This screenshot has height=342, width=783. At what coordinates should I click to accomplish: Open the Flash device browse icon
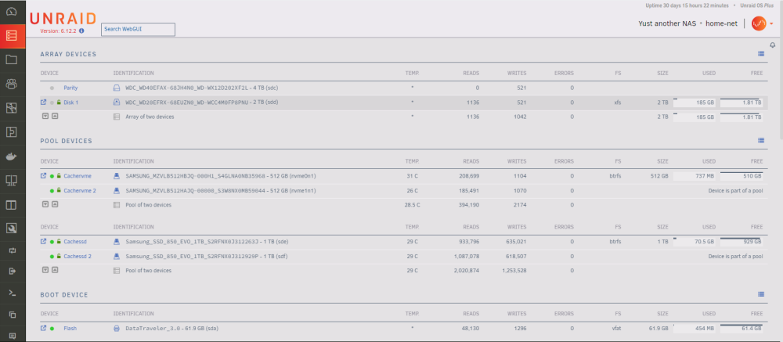(x=43, y=329)
